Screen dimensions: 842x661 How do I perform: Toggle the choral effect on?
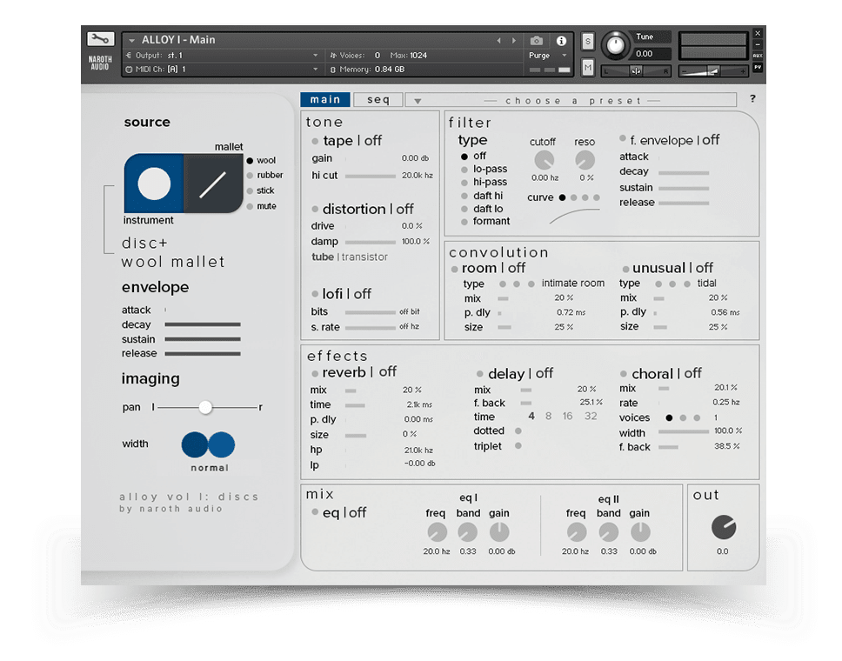point(624,374)
